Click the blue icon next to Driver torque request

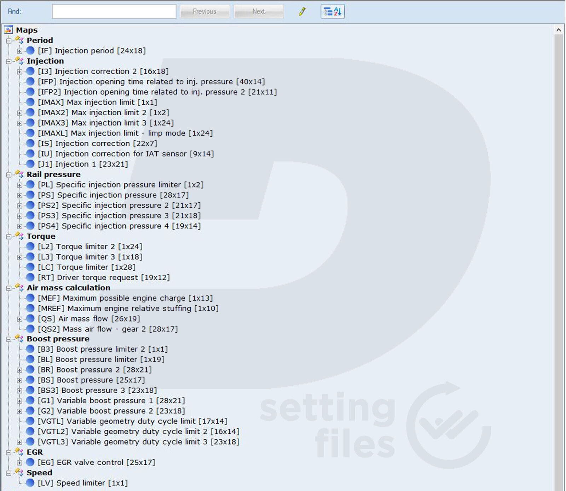coord(30,277)
